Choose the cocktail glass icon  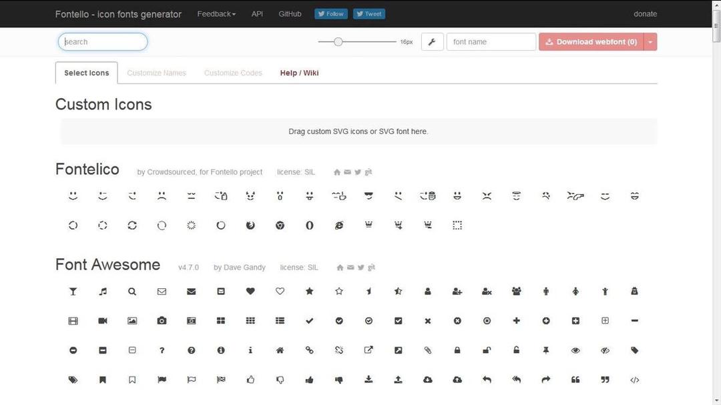73,292
